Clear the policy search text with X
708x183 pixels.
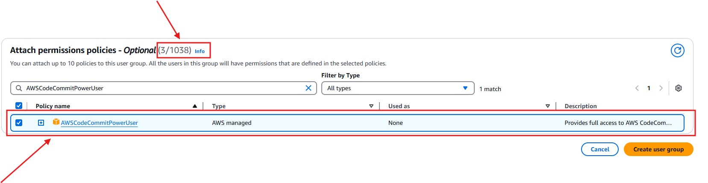pyautogui.click(x=308, y=88)
